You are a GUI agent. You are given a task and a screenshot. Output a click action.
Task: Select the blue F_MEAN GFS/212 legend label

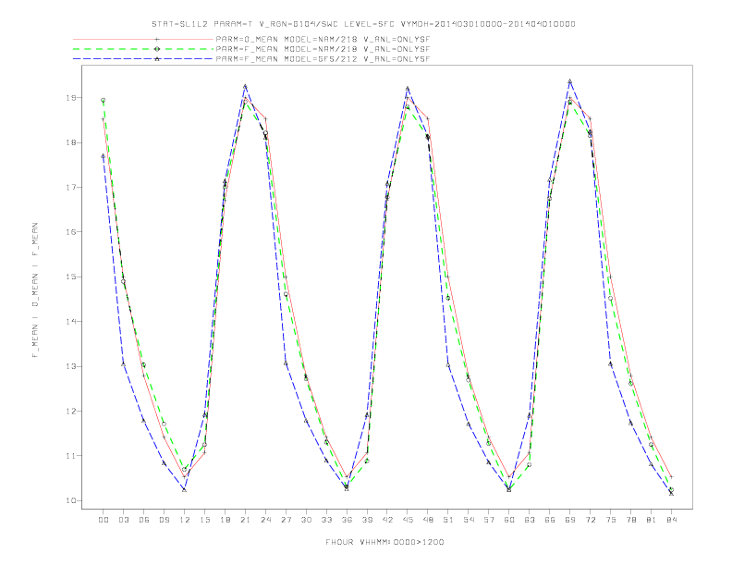point(323,59)
